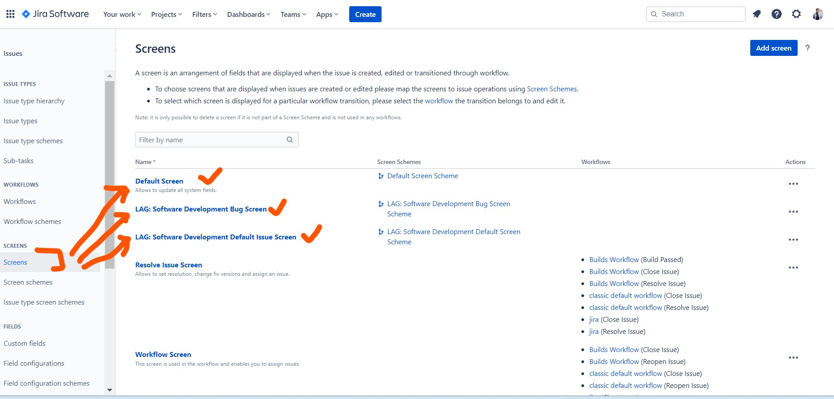Go to Custom fields in sidebar
This screenshot has height=399, width=834.
coord(24,344)
